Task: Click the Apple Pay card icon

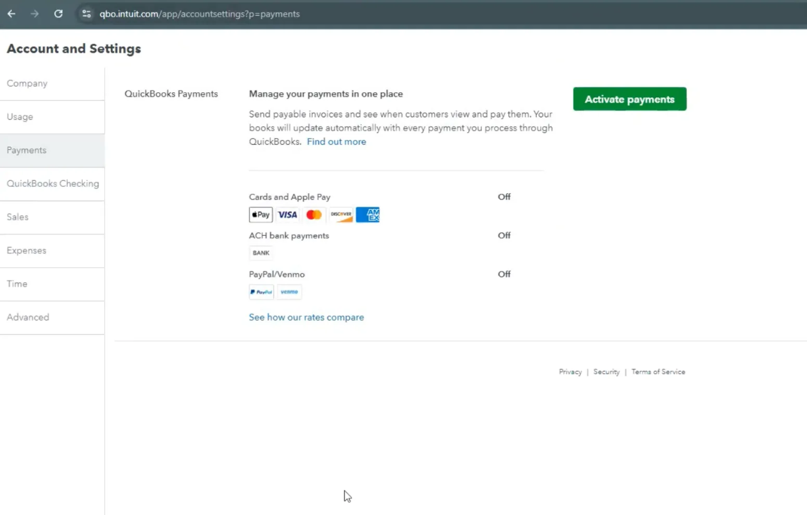Action: tap(261, 215)
